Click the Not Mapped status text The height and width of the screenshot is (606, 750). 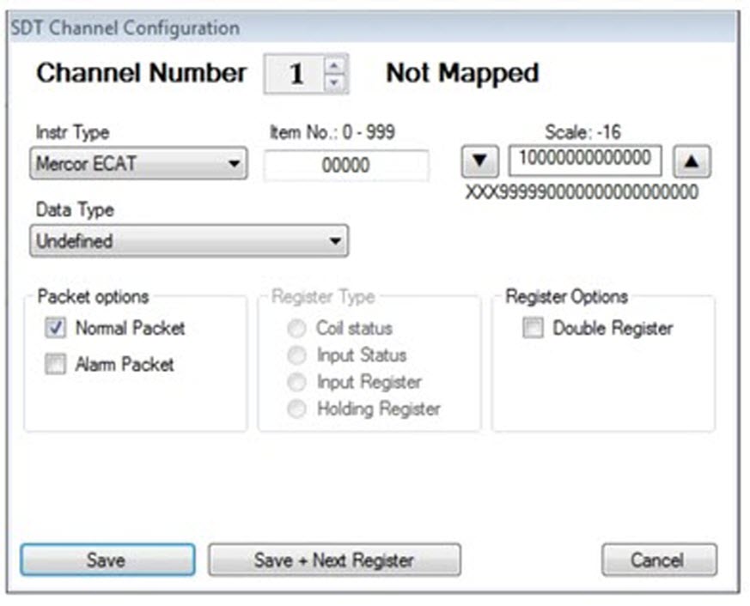(462, 73)
